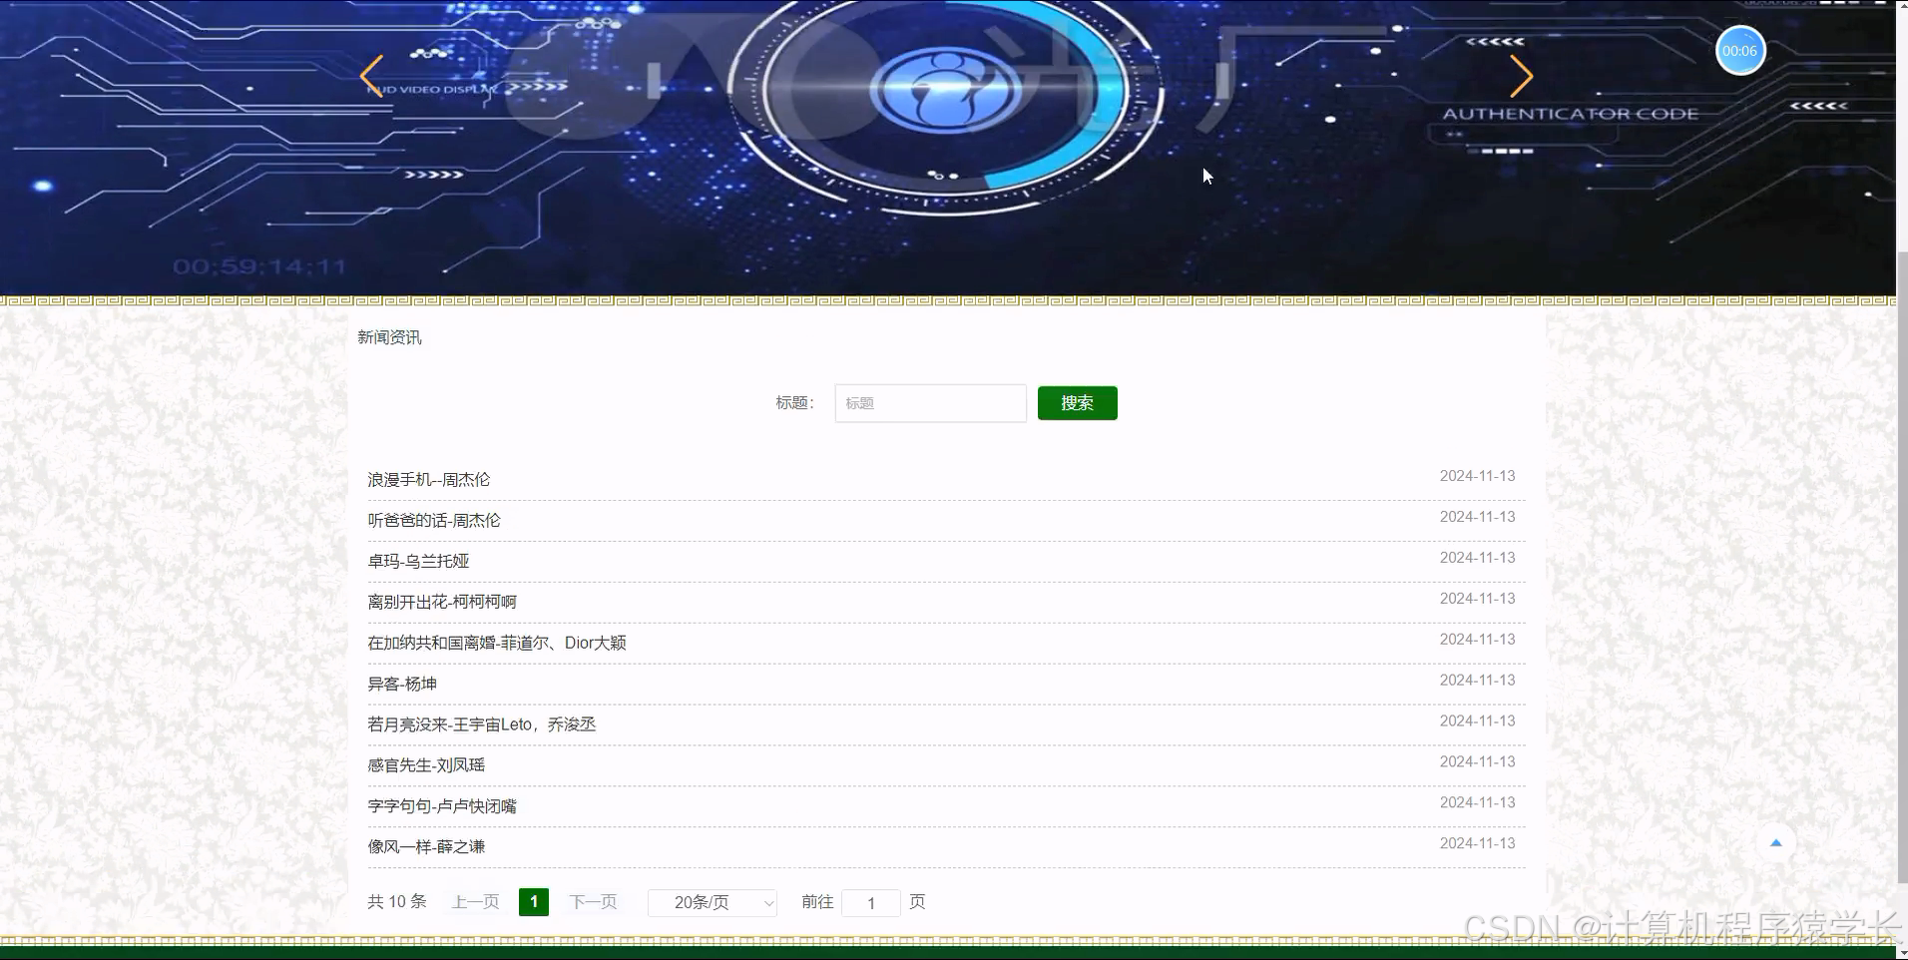Click the right carousel navigation arrow
1908x960 pixels.
1521,76
